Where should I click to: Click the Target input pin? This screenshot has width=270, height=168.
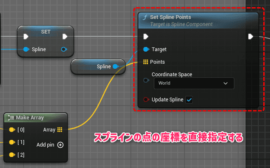coord(146,49)
